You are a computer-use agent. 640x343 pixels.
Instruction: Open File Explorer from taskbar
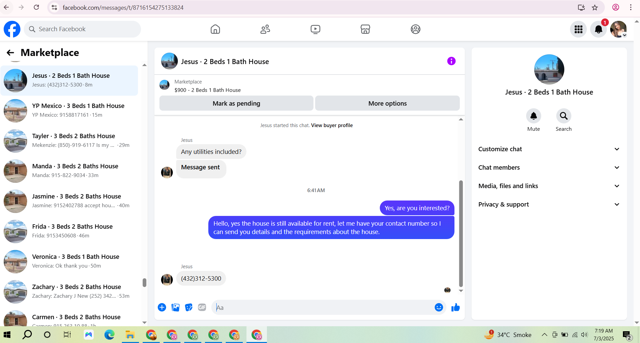tap(130, 335)
